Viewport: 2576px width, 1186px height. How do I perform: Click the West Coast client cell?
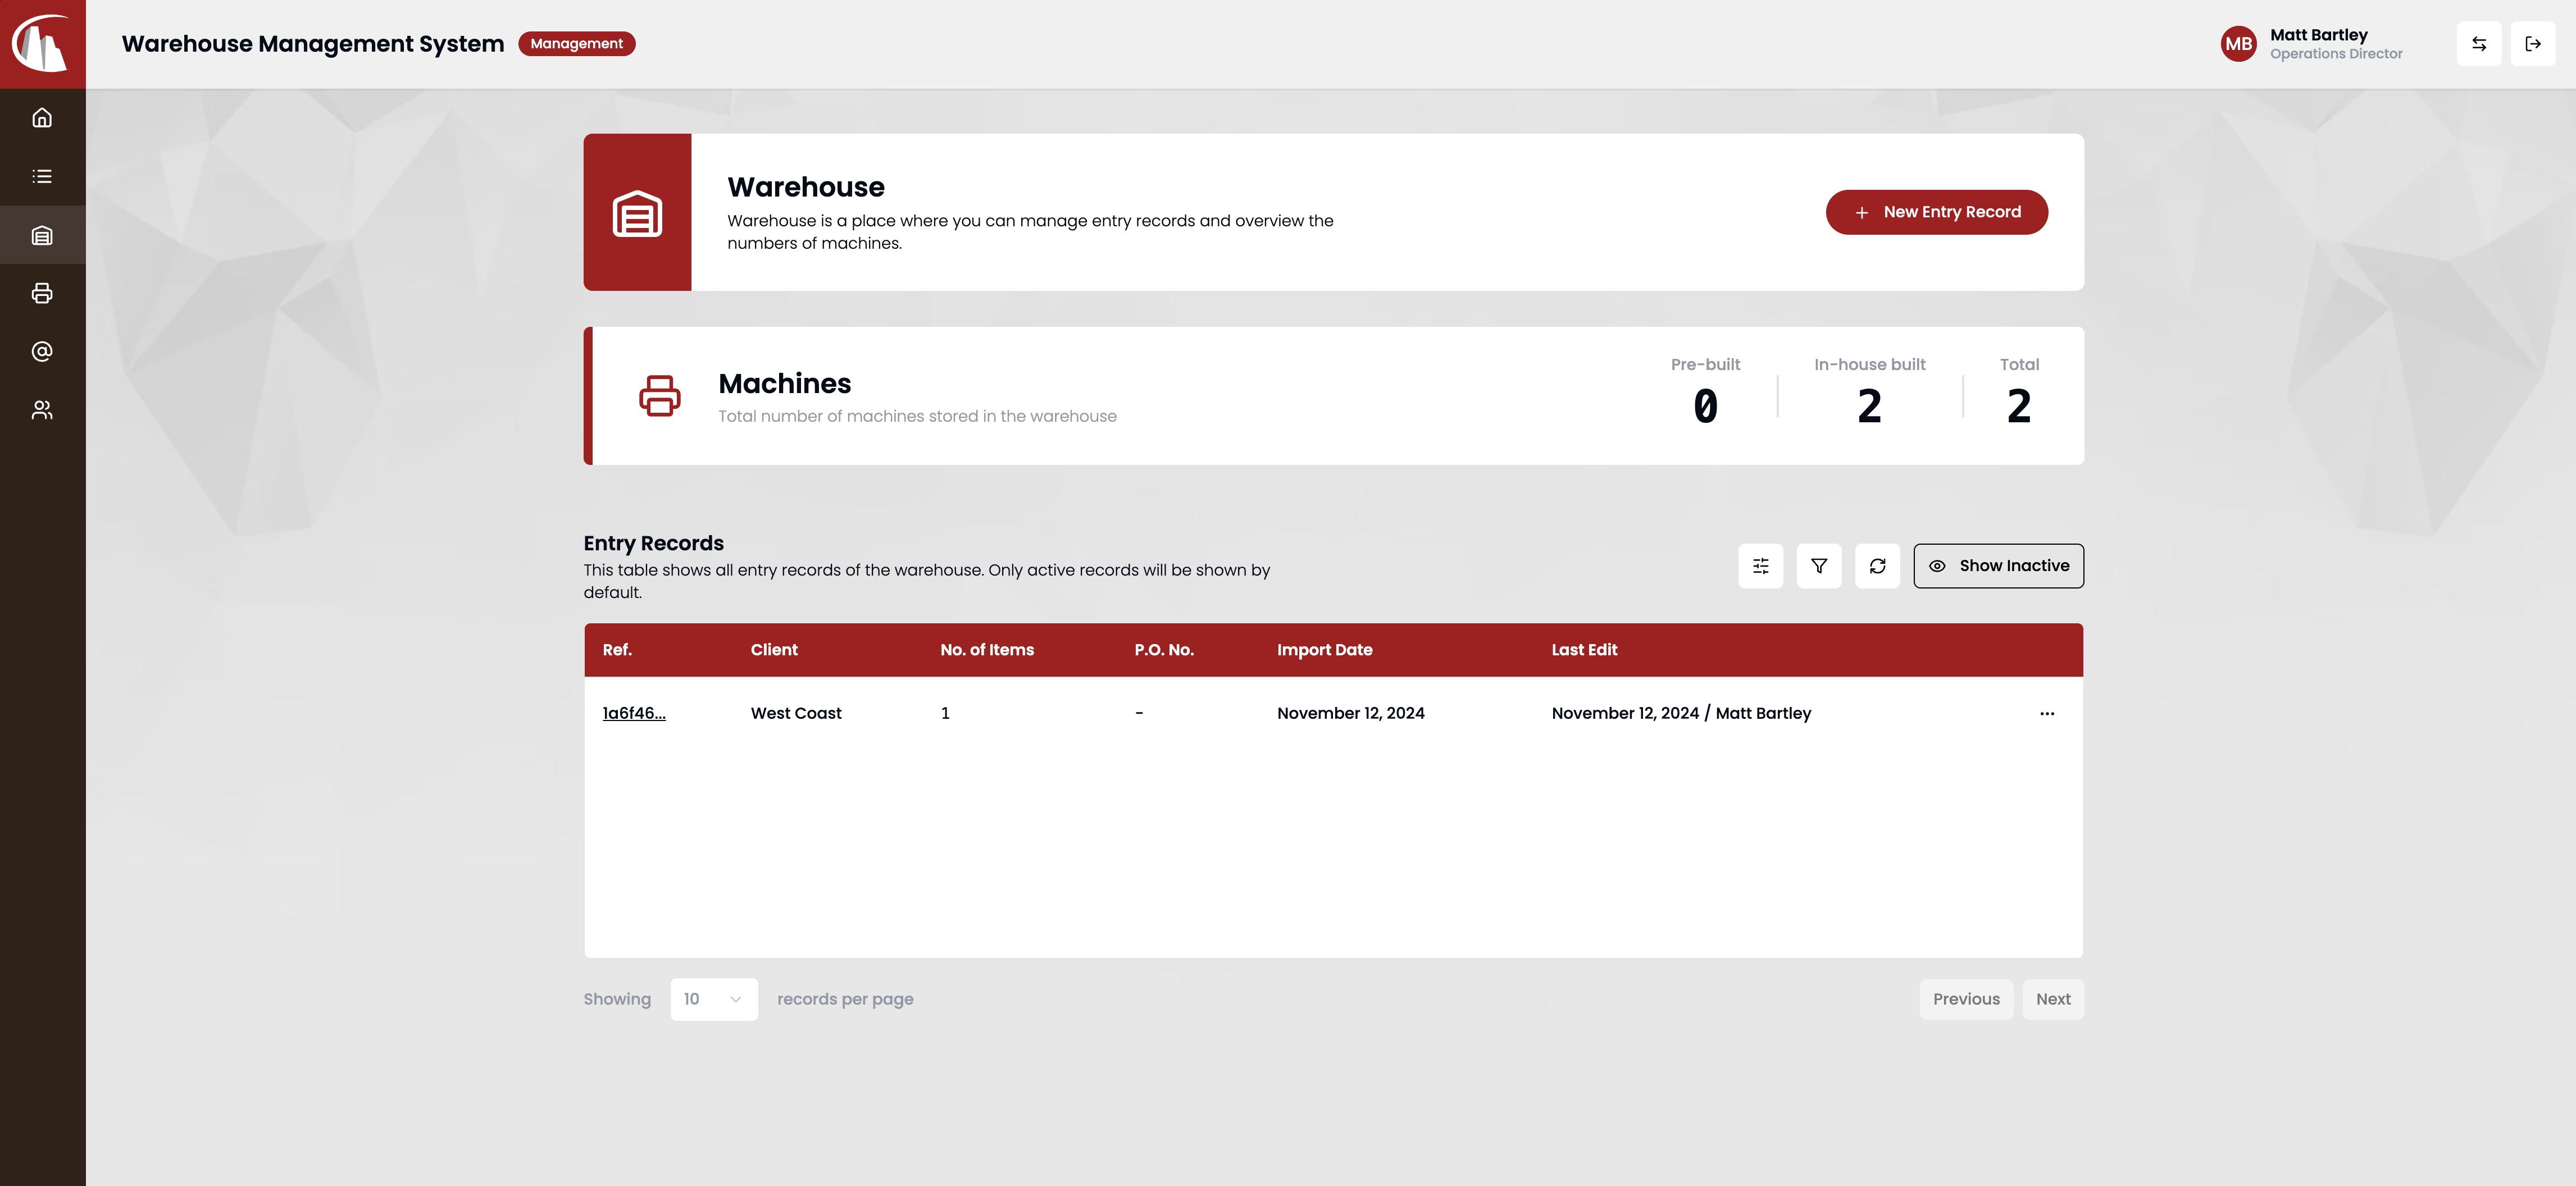tap(796, 713)
